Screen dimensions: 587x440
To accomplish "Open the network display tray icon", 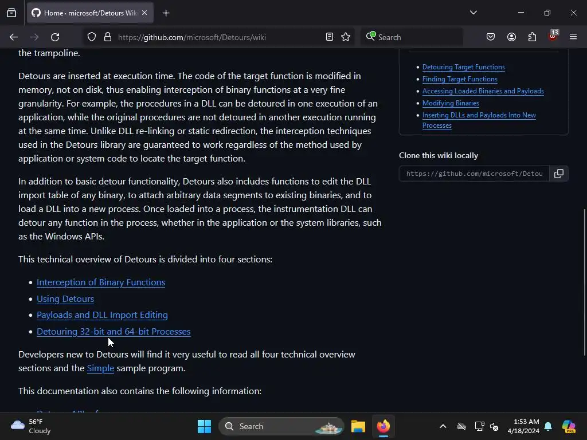I will tap(479, 426).
